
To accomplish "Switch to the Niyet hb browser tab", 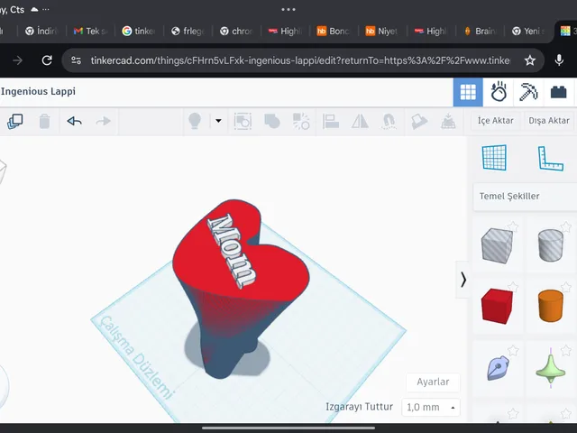I will (x=382, y=32).
